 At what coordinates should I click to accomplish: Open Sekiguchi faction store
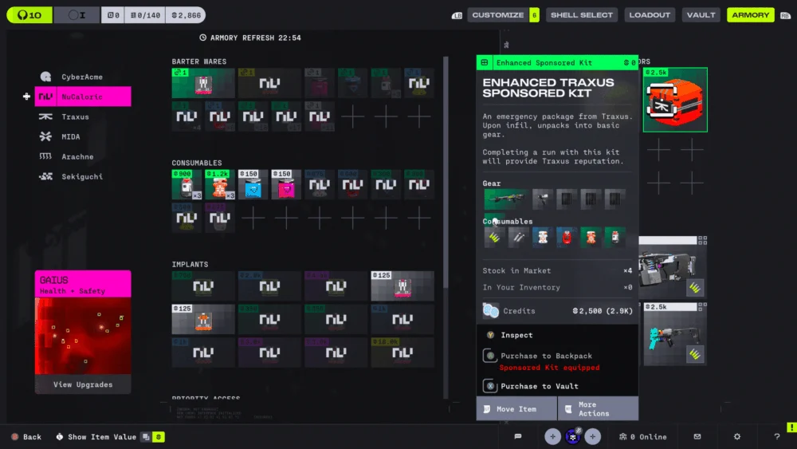point(82,177)
